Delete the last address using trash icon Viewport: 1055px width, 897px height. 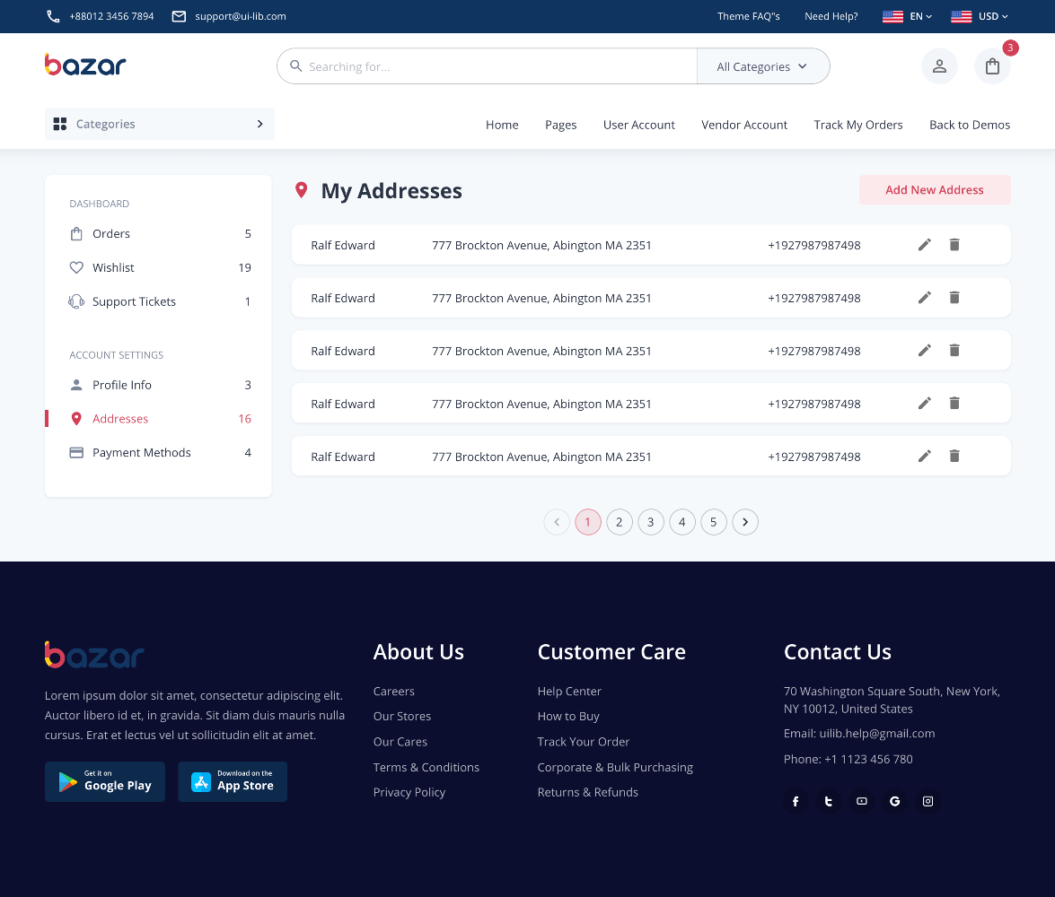pyautogui.click(x=954, y=457)
